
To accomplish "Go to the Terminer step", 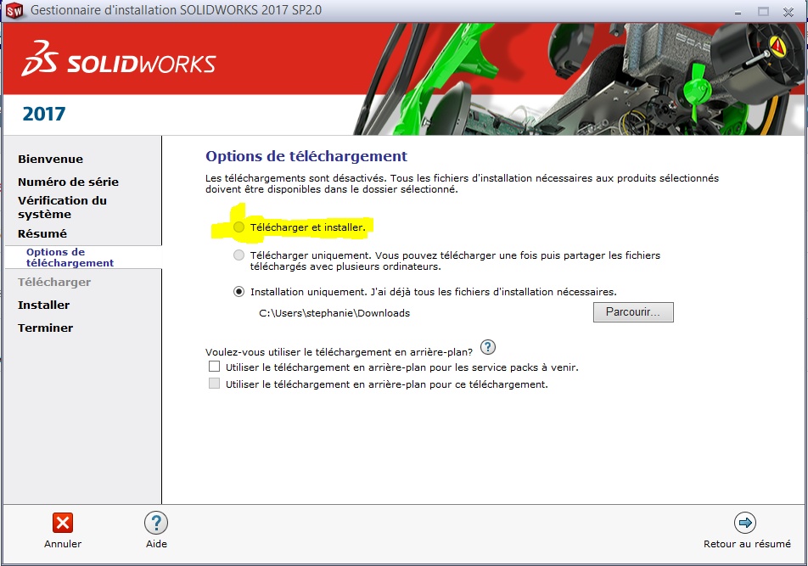I will point(45,328).
